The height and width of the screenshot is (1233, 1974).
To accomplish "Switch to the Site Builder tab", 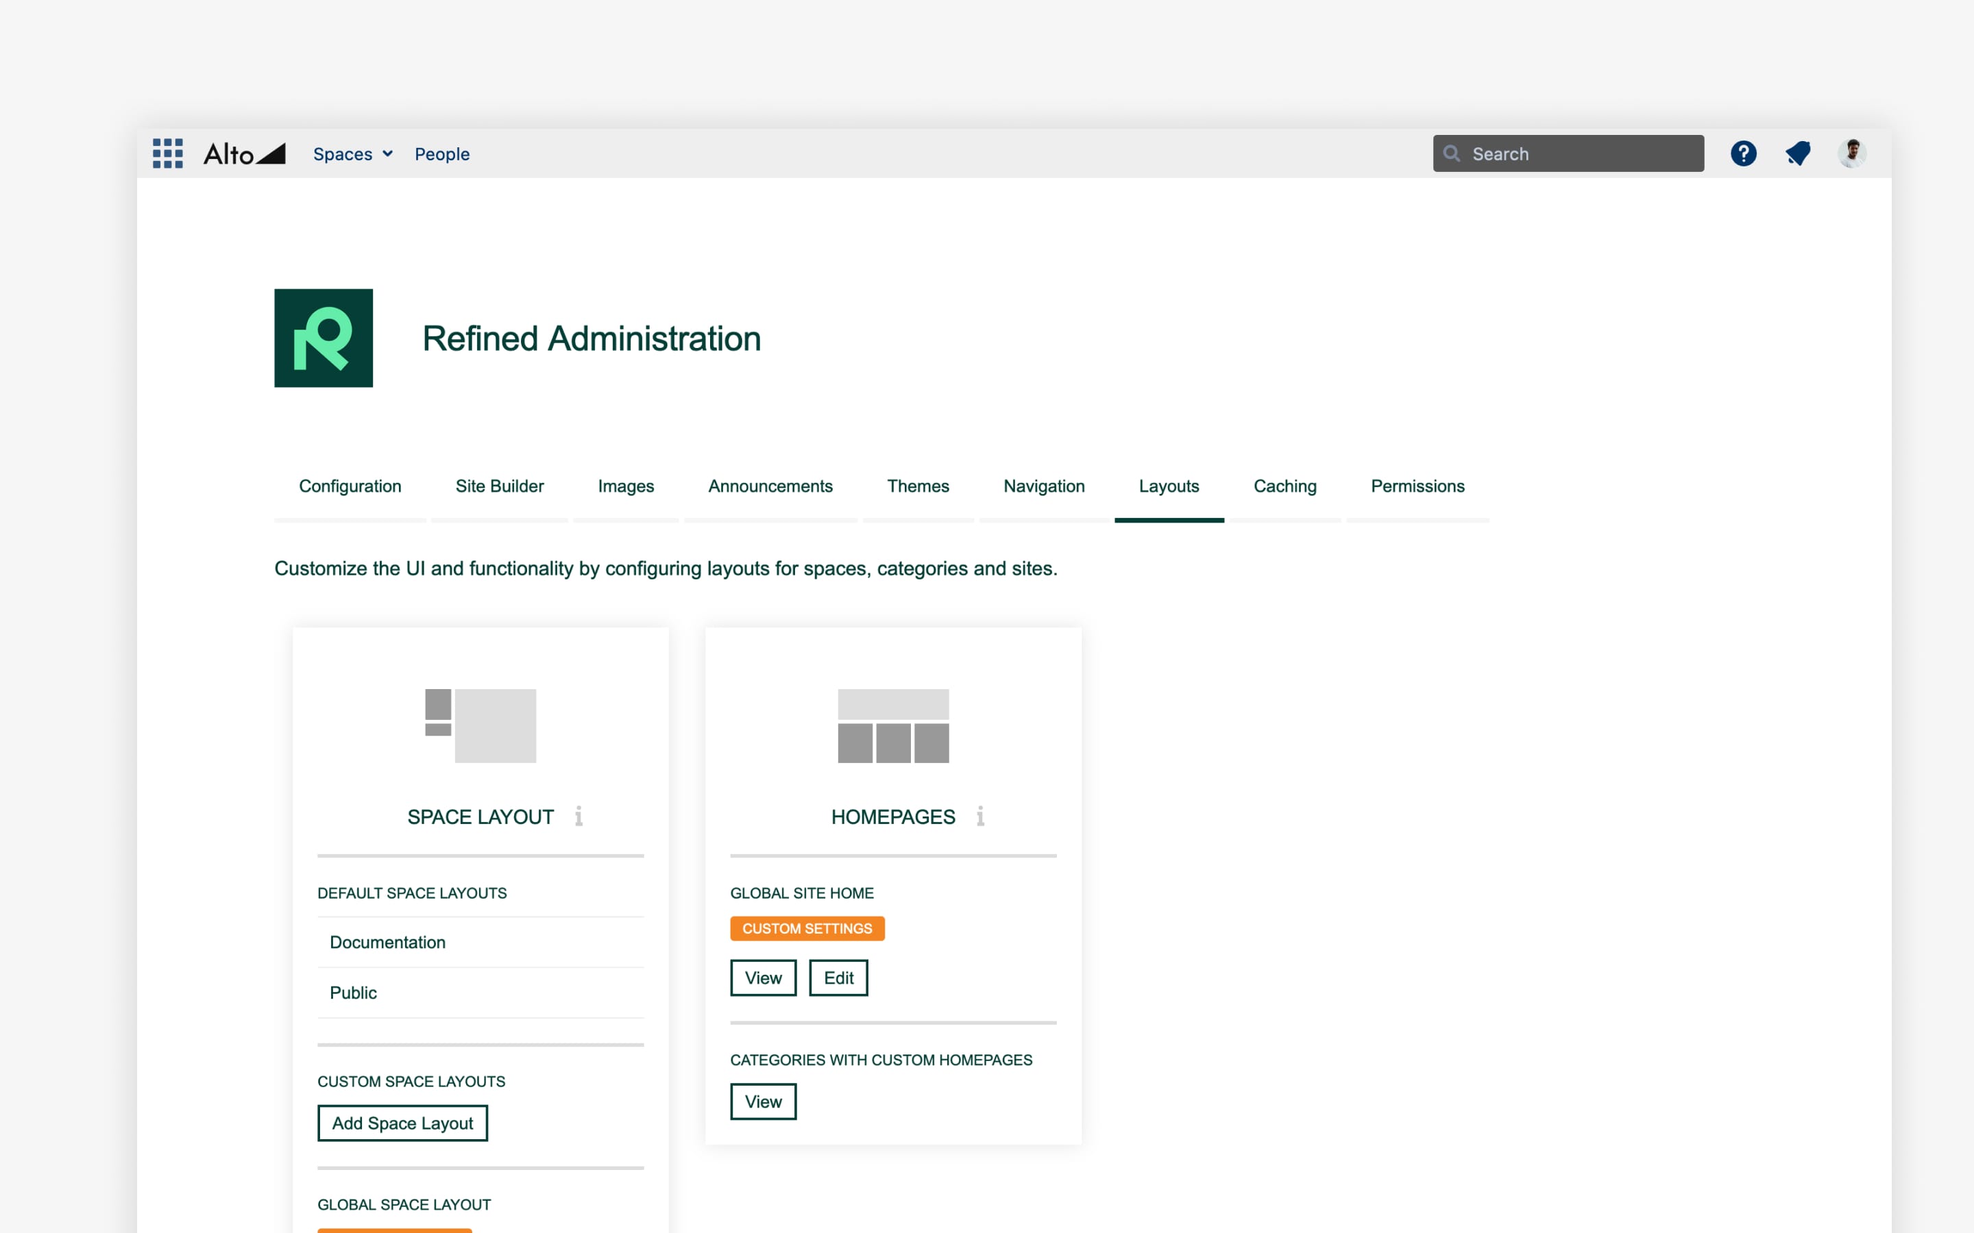I will 499,486.
